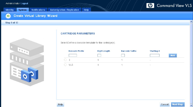Screen dimensions: 193x107
Task: Cancel the Create Virtual Library wizard
Action: (165, 104)
